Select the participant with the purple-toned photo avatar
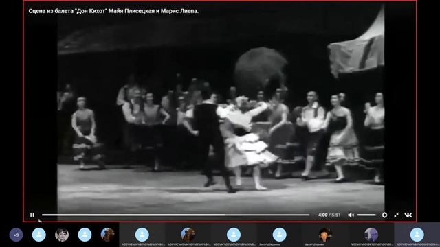Image resolution: width=440 pixels, height=247 pixels. click(371, 235)
